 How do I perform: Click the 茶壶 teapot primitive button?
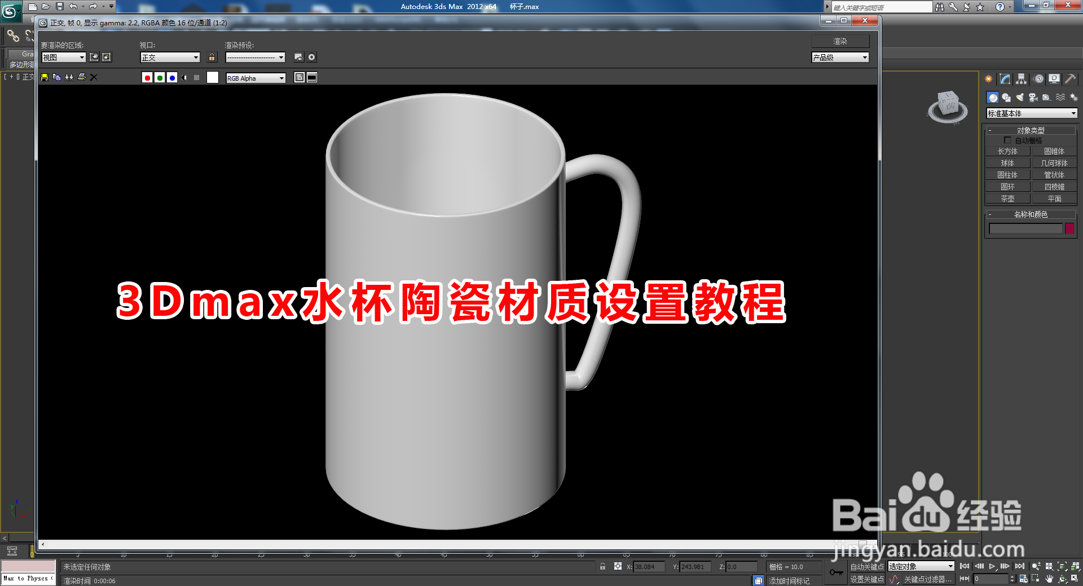tap(1007, 198)
